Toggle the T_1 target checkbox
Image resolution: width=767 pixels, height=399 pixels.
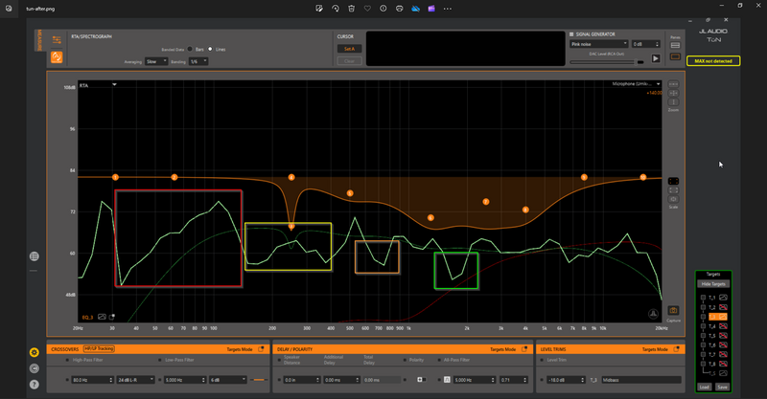click(703, 298)
